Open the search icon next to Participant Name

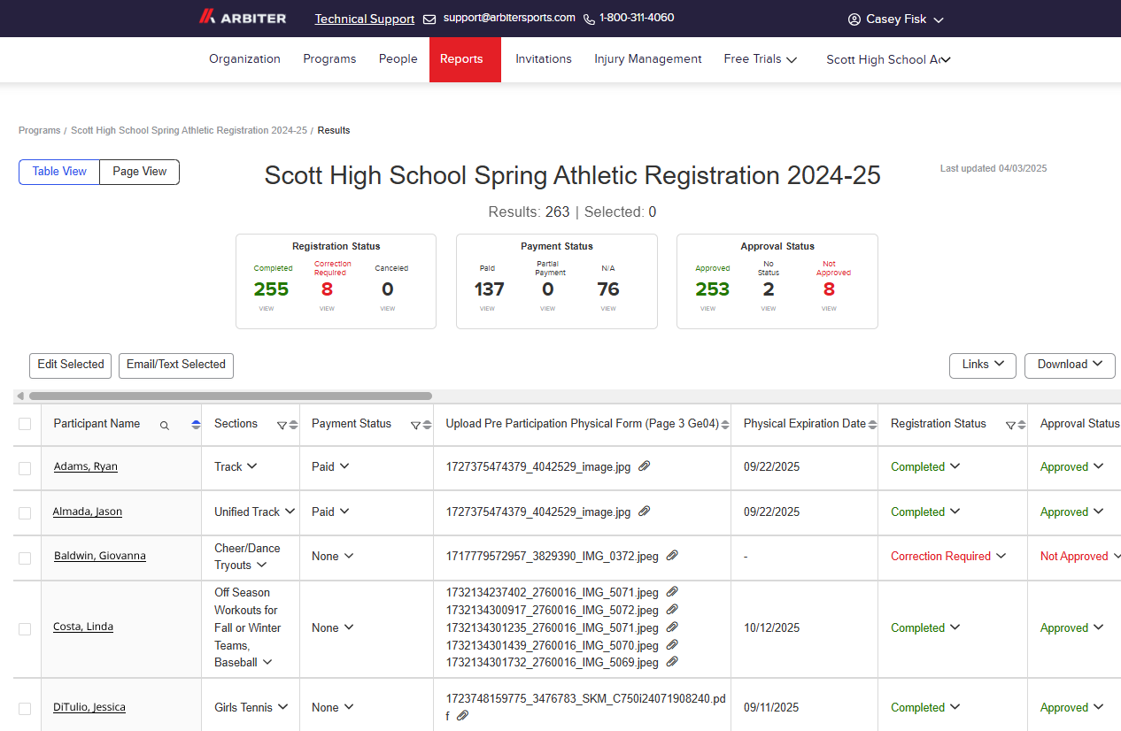[x=165, y=426]
